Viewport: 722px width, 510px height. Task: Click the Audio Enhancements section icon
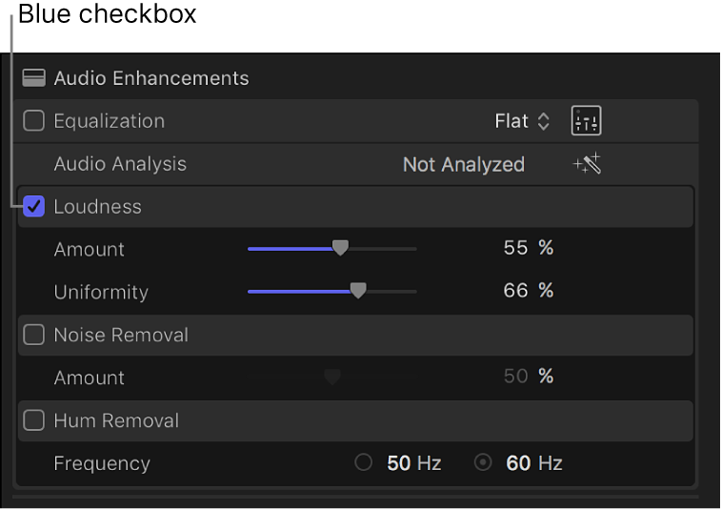(x=34, y=78)
